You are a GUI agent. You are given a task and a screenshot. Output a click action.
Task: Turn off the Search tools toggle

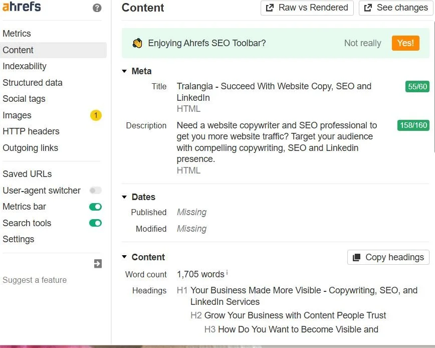(x=95, y=223)
